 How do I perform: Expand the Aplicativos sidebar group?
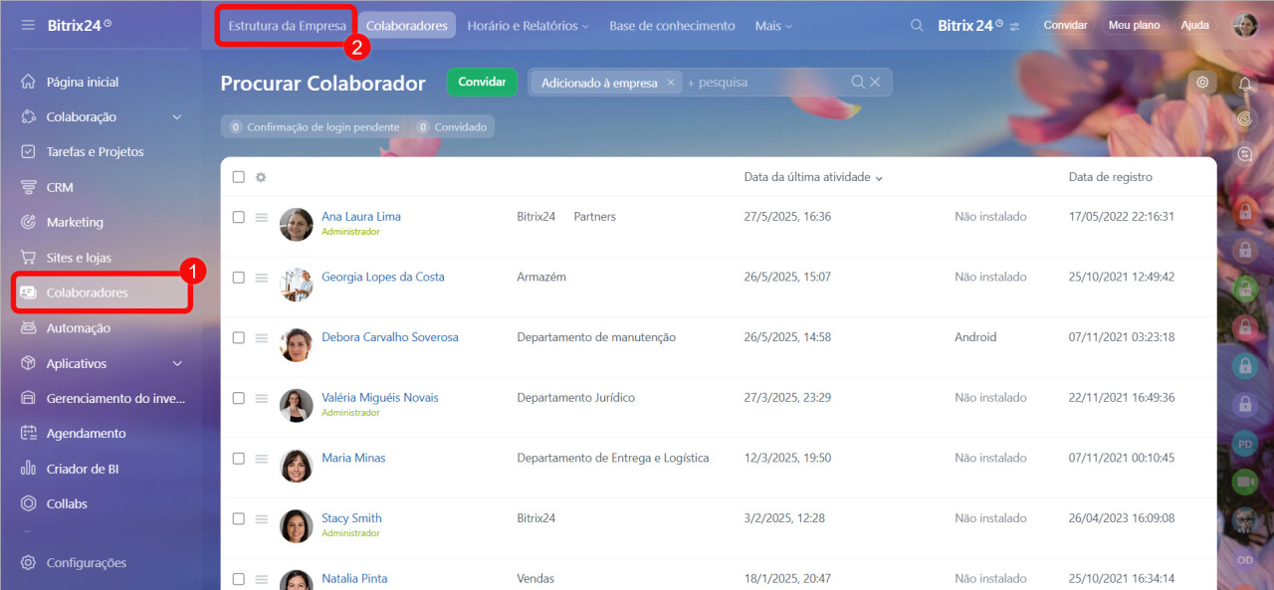pos(177,364)
